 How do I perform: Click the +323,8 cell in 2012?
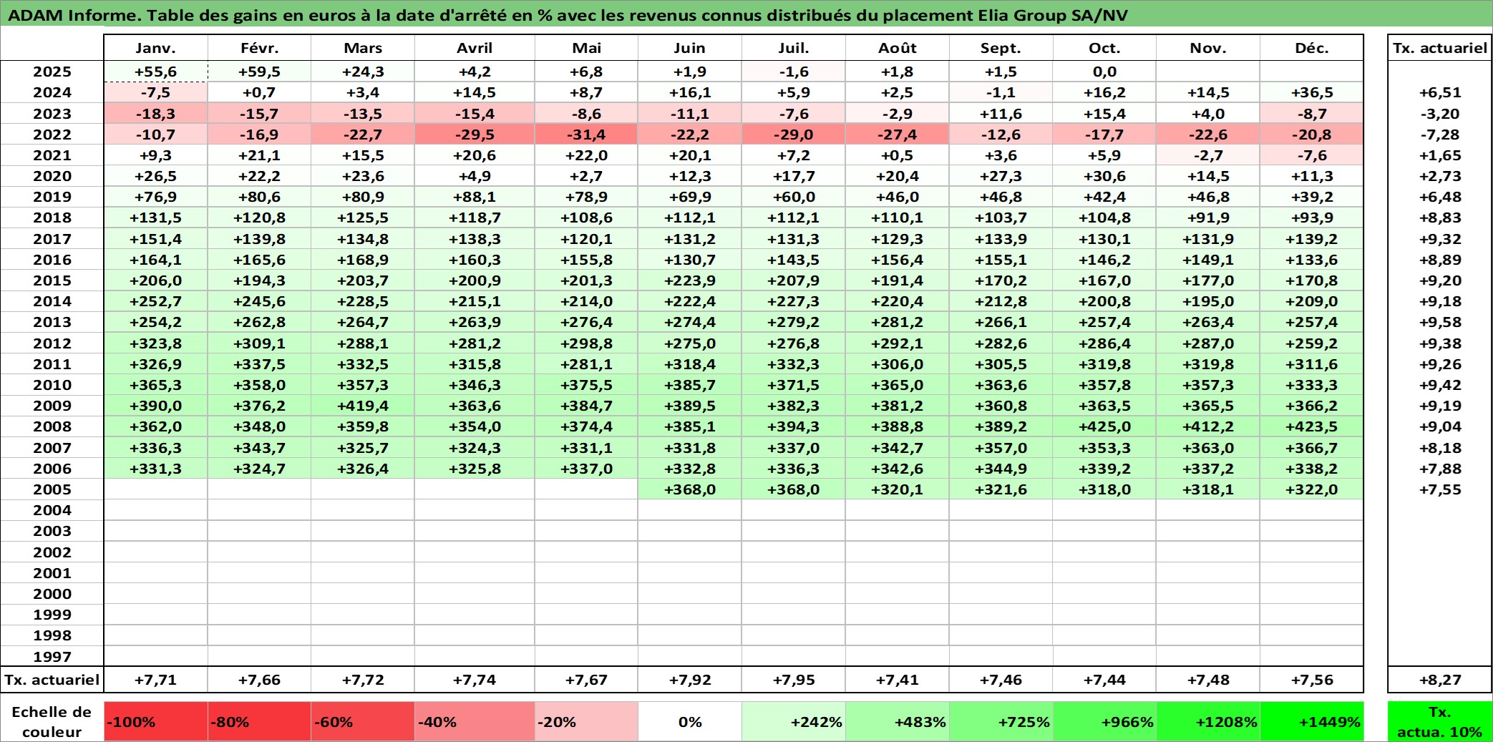(x=156, y=343)
